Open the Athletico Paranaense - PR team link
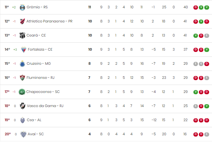Viewport: 212px width, 142px height. coord(49,21)
